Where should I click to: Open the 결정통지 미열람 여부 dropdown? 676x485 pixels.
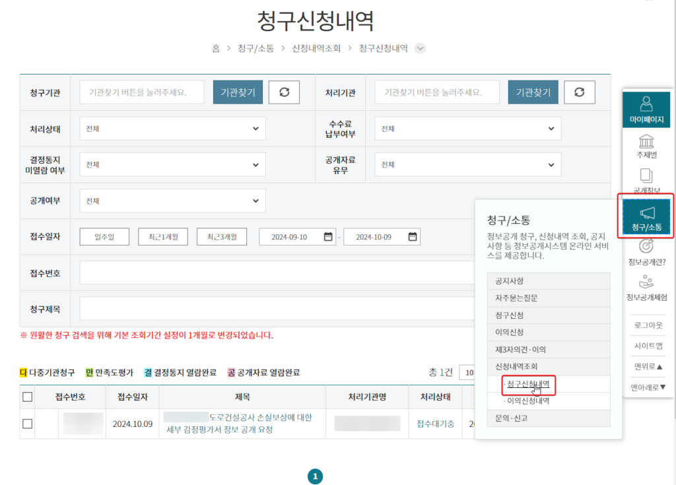(x=172, y=165)
